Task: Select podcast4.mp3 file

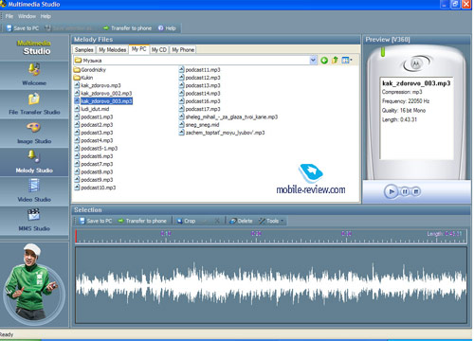Action: tap(94, 140)
